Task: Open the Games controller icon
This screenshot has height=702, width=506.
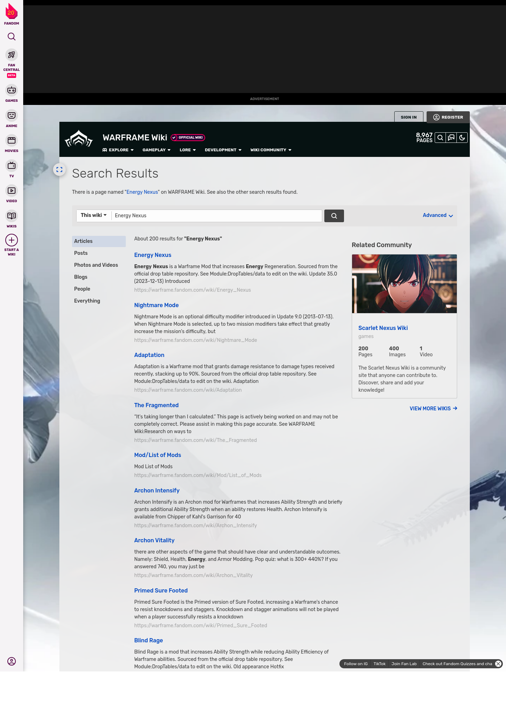Action: pos(12,90)
